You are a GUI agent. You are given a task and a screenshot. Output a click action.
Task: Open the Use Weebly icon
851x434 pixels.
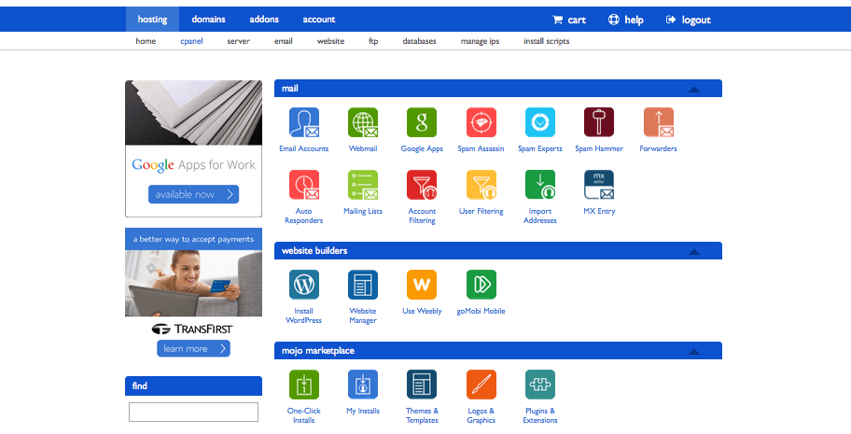(x=422, y=285)
